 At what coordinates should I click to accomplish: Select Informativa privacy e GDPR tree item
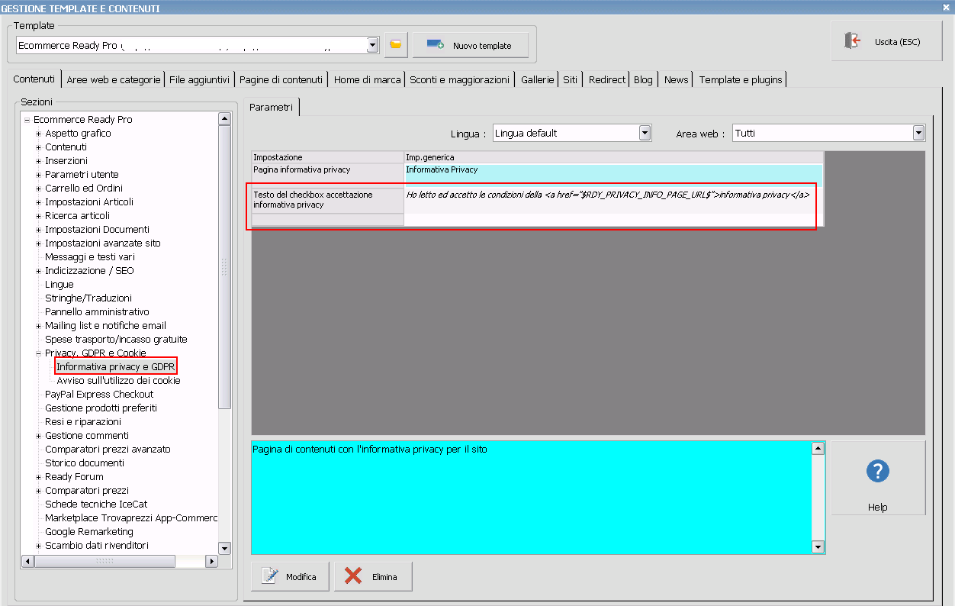[x=116, y=367]
